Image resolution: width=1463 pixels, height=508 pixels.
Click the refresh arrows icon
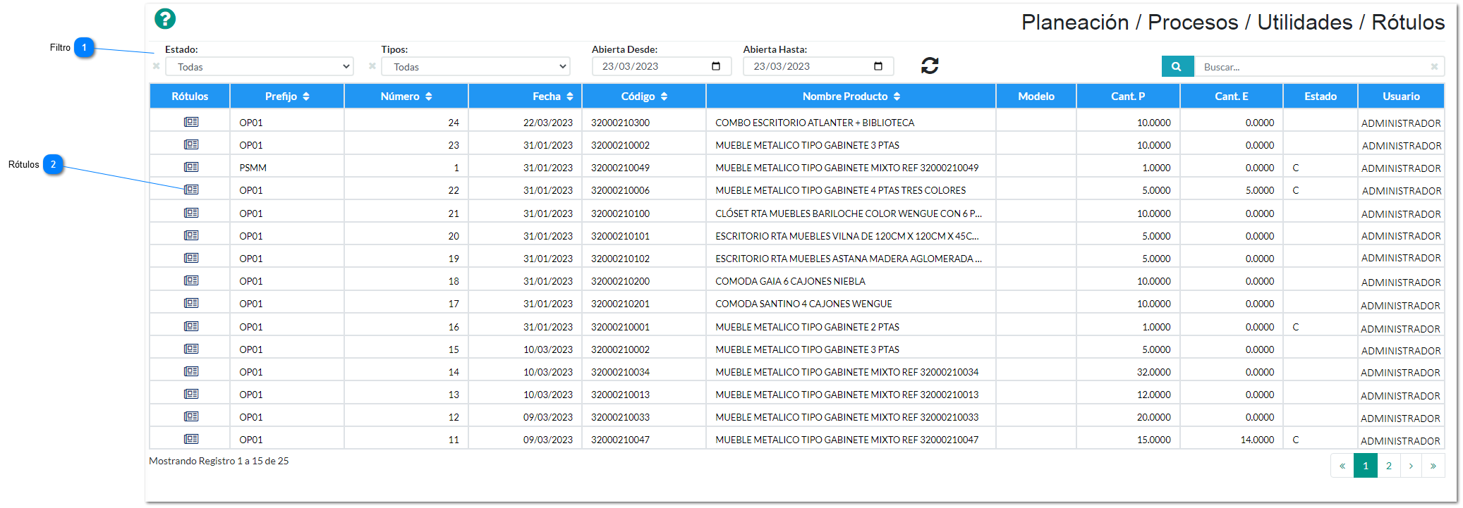(x=930, y=66)
